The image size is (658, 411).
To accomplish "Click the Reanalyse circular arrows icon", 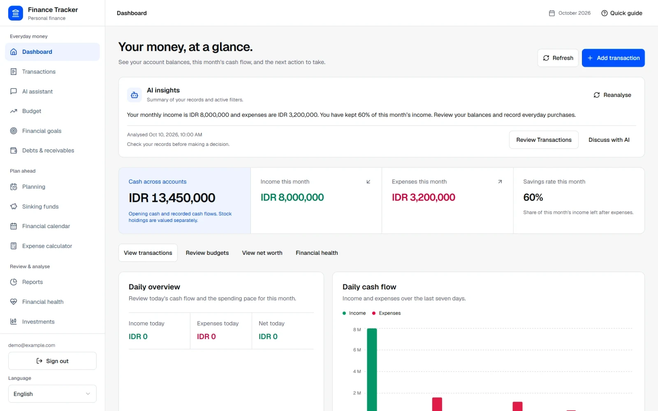I will (597, 95).
